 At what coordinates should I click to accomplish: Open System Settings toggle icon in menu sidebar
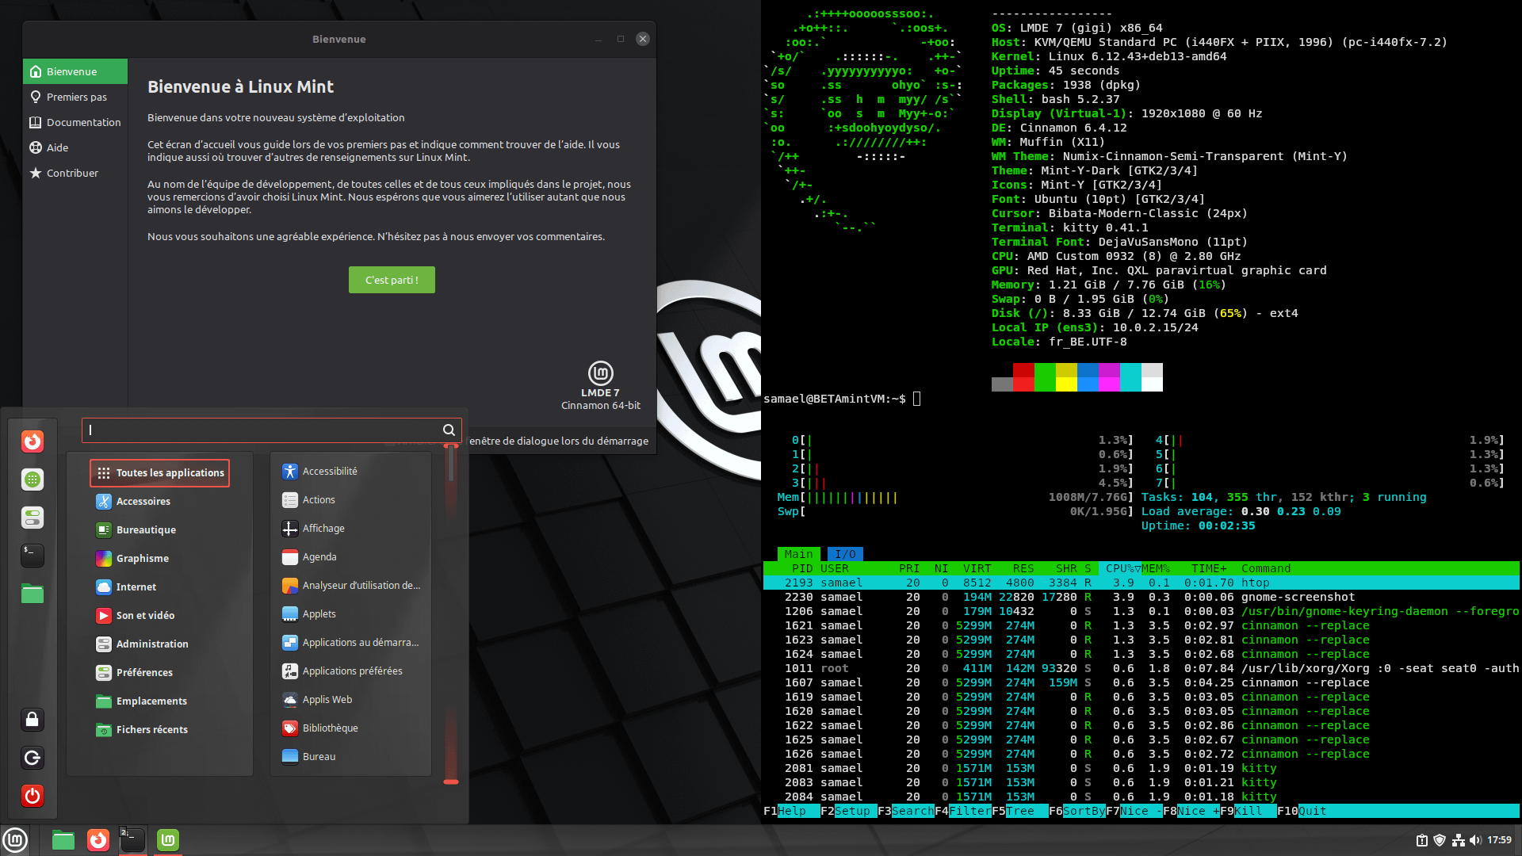[x=33, y=518]
